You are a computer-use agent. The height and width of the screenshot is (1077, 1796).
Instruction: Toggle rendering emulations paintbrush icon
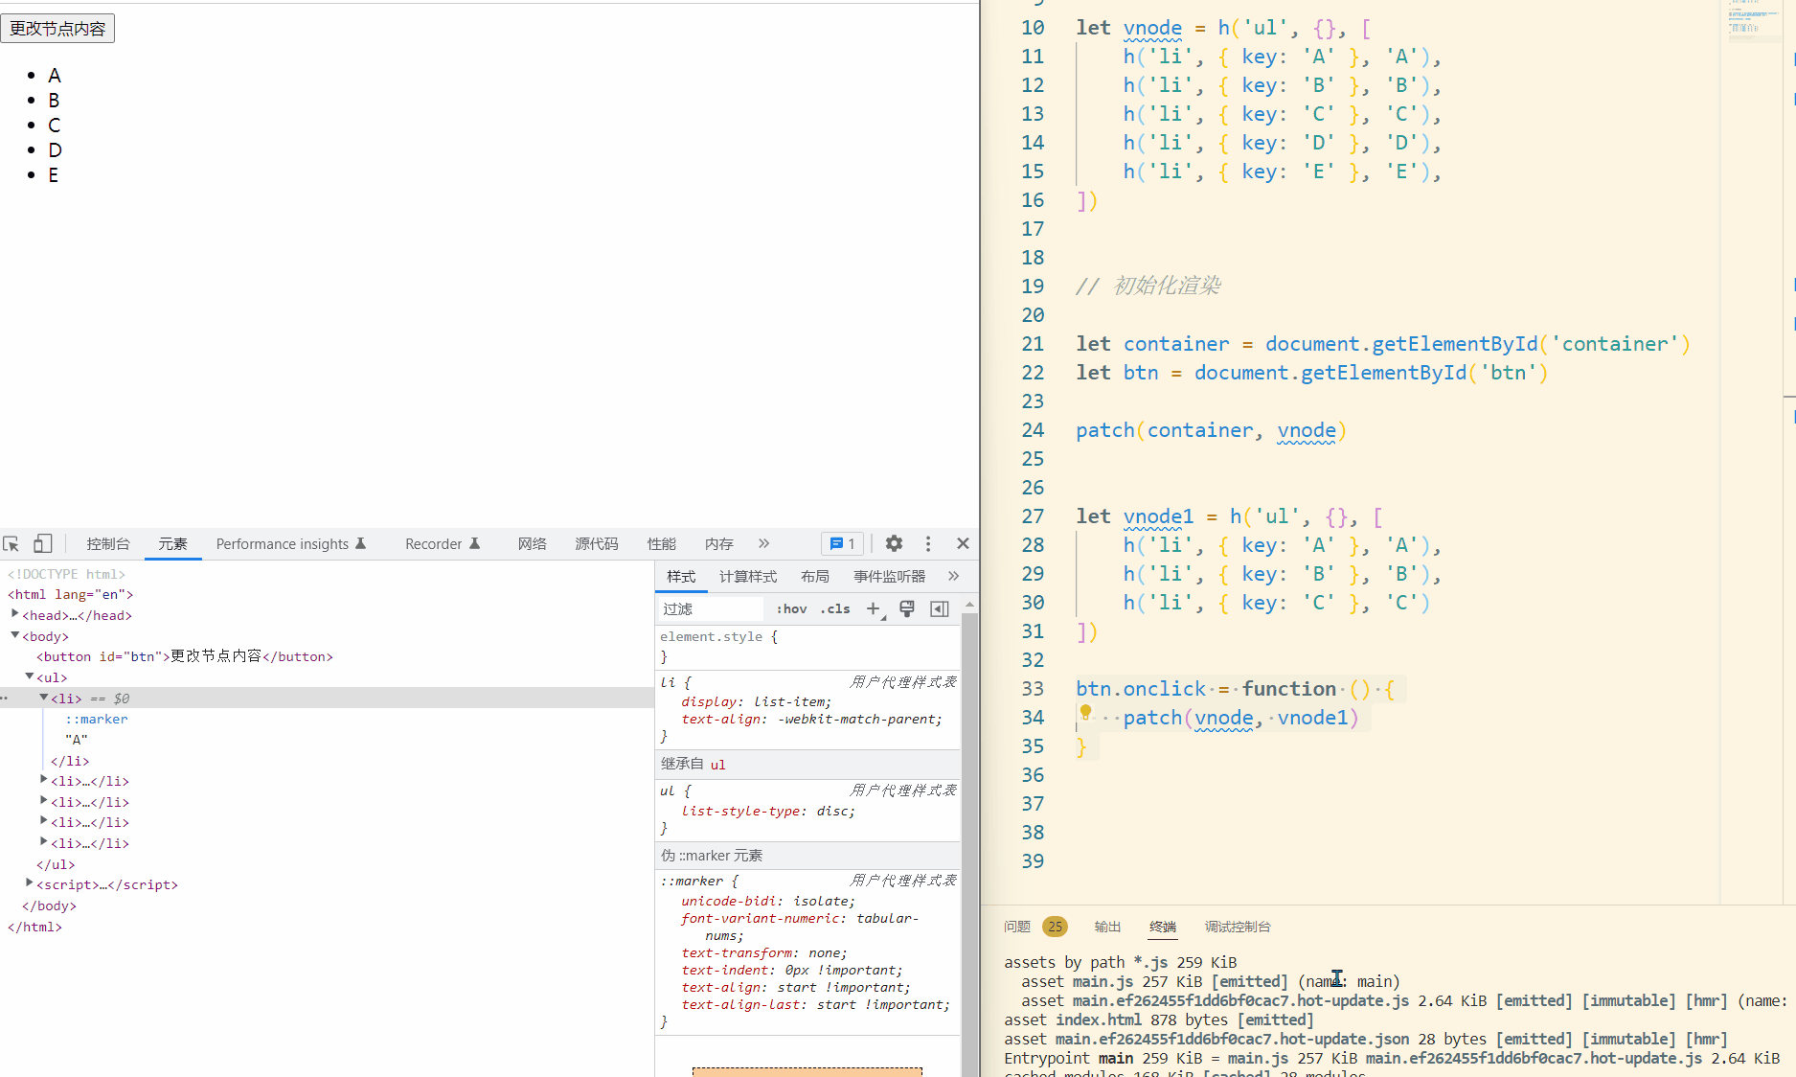click(907, 609)
